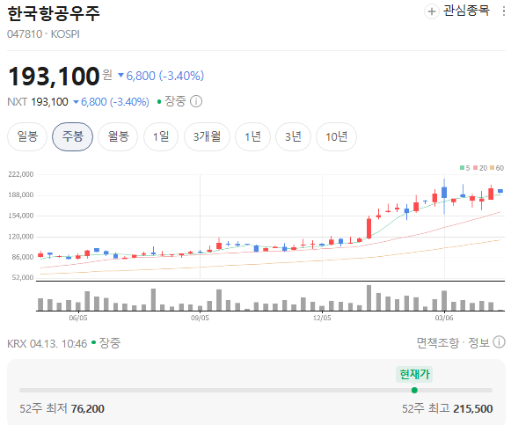Switch to 월봉 monthly chart tab
The width and height of the screenshot is (511, 425).
[x=118, y=136]
